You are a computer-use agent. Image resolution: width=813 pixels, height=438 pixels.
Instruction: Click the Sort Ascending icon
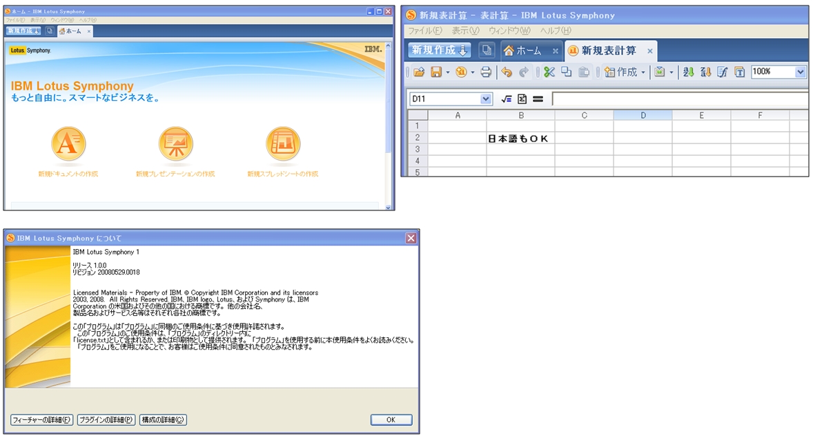[688, 72]
